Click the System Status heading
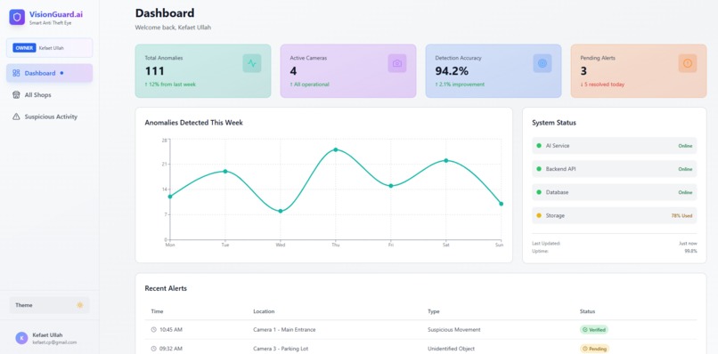 pos(554,123)
